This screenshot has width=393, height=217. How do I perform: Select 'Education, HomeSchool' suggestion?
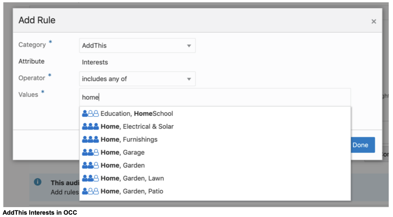215,113
